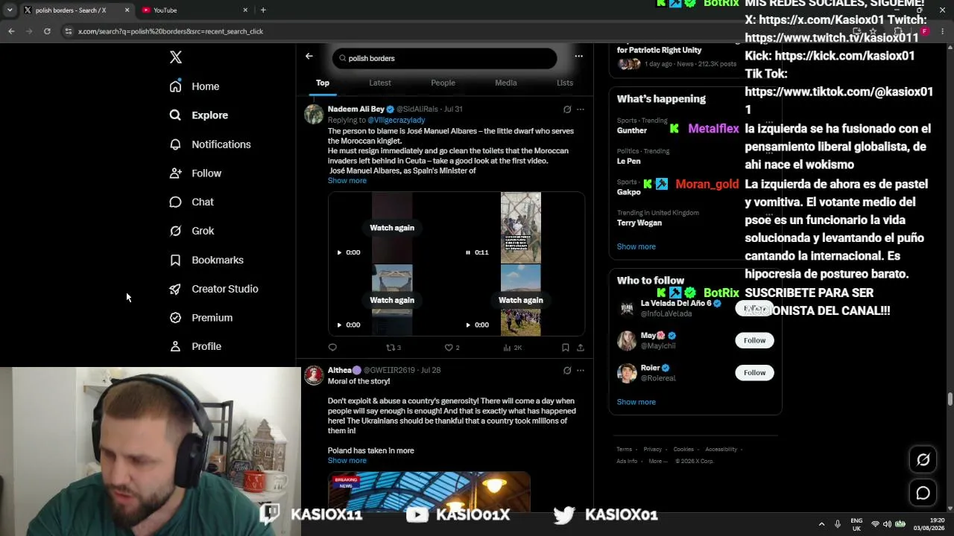The image size is (954, 536).
Task: Go to Home in the X sidebar
Action: point(195,86)
